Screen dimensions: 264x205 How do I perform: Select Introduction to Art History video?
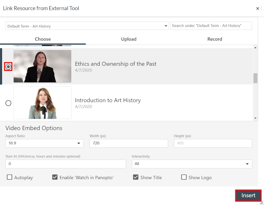tap(8, 103)
